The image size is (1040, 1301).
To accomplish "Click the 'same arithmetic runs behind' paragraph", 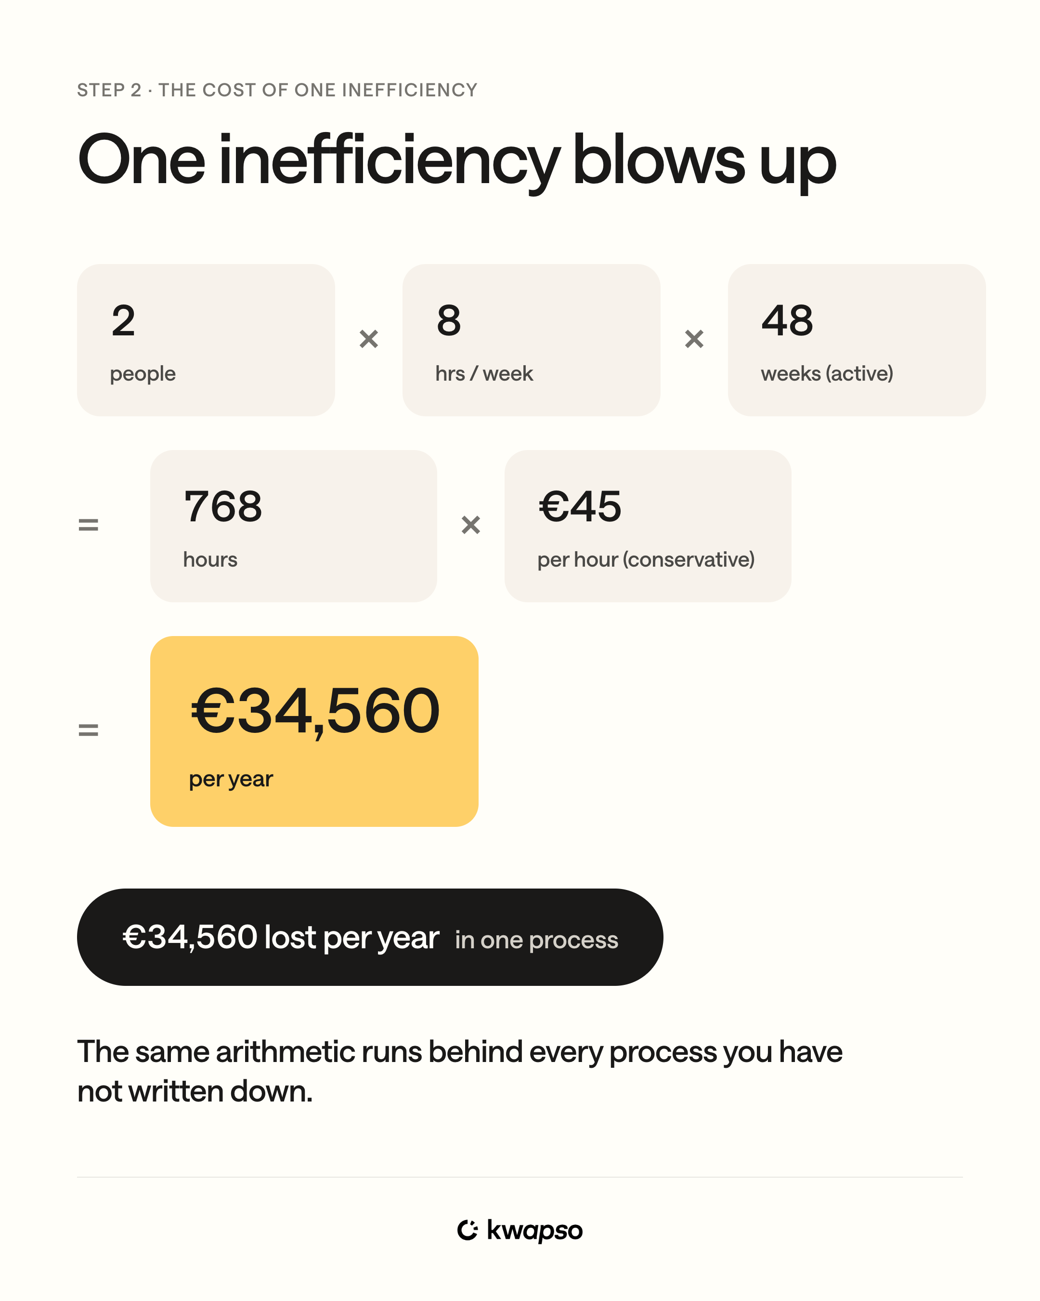I will [459, 1071].
